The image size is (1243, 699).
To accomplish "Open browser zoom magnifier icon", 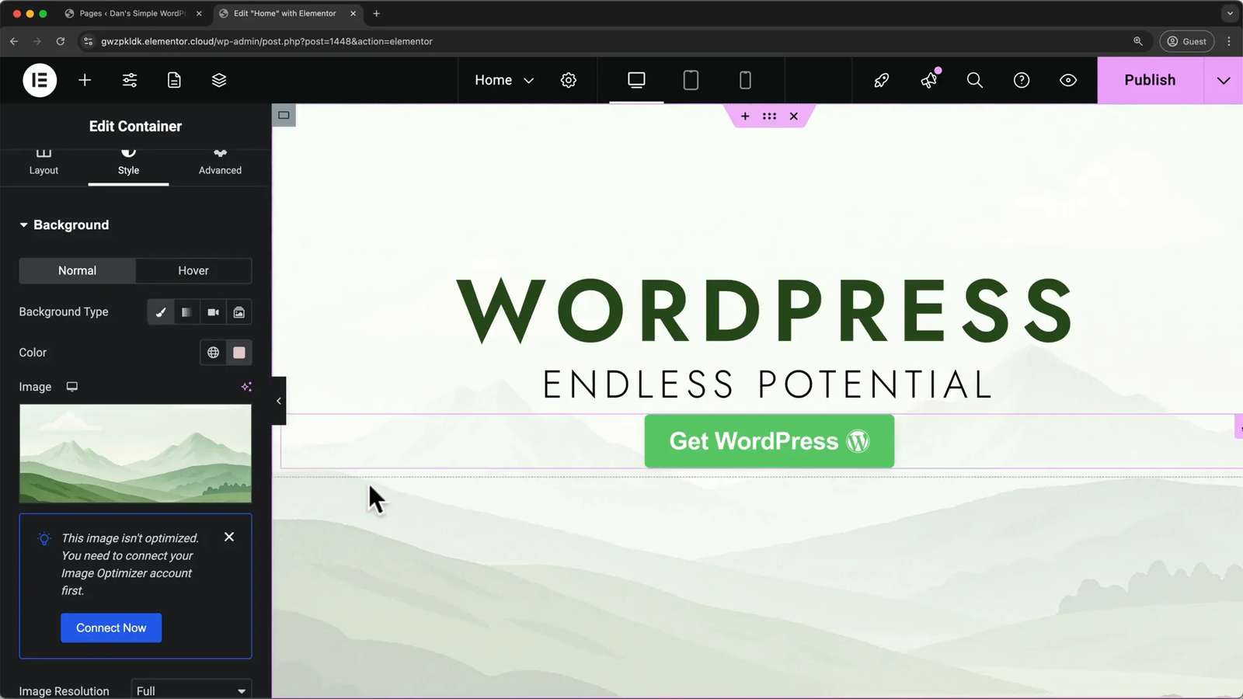I will (1138, 41).
